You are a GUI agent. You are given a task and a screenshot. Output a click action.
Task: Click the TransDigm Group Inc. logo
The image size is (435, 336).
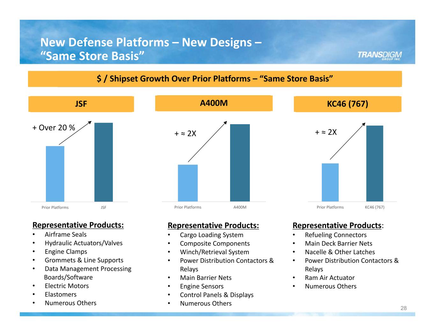tap(379, 55)
